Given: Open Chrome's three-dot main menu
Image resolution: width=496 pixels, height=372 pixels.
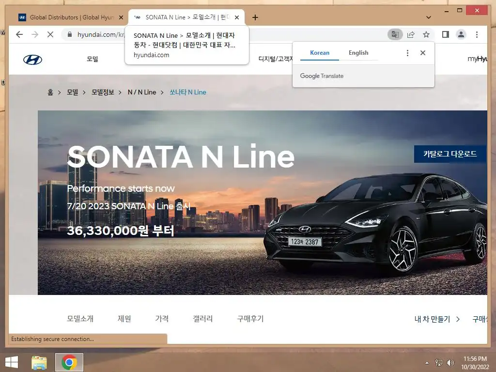Looking at the screenshot, I should [477, 34].
